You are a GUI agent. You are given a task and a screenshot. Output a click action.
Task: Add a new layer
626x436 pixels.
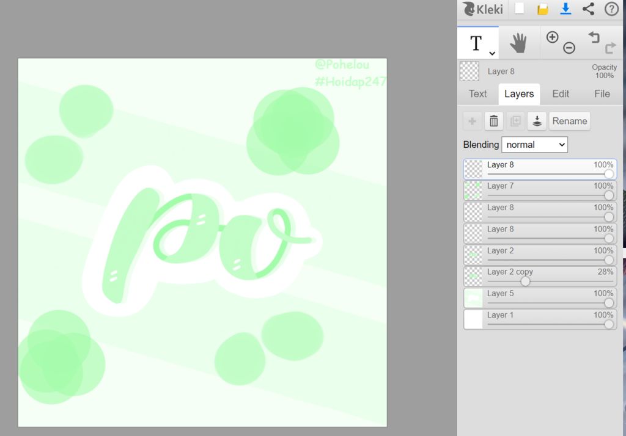[x=473, y=121]
